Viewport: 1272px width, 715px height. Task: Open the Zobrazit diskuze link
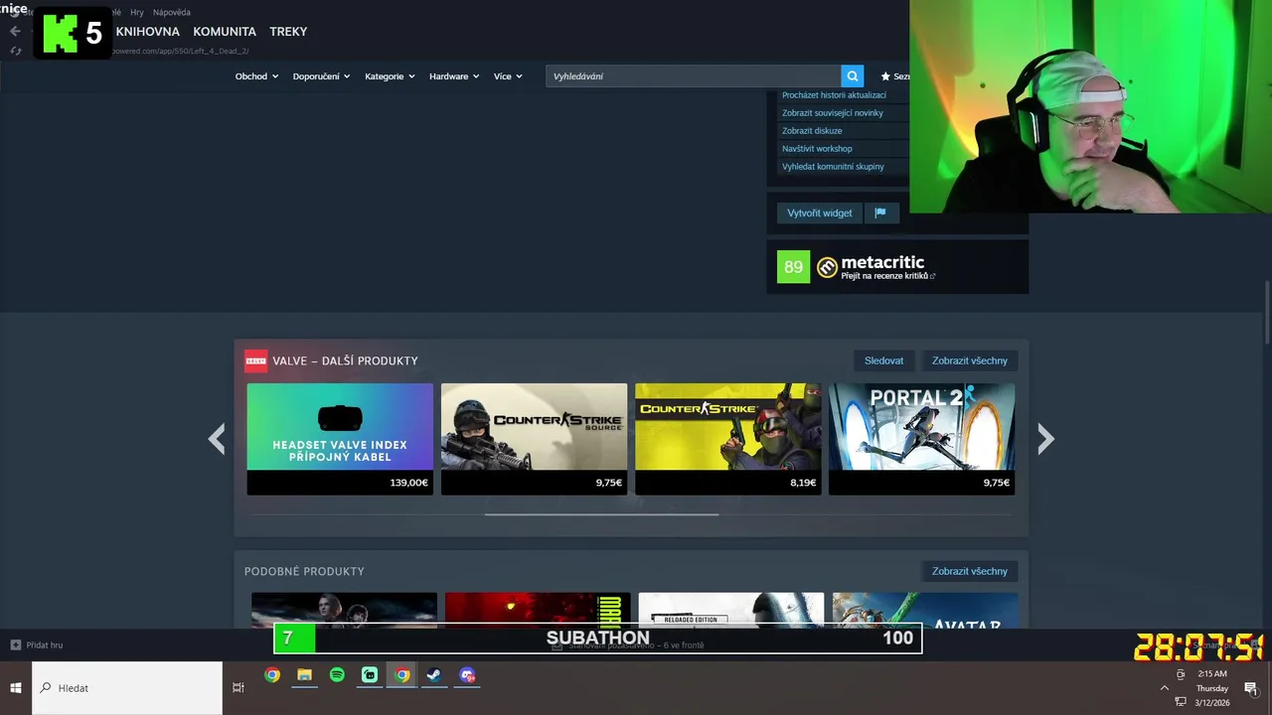(812, 131)
